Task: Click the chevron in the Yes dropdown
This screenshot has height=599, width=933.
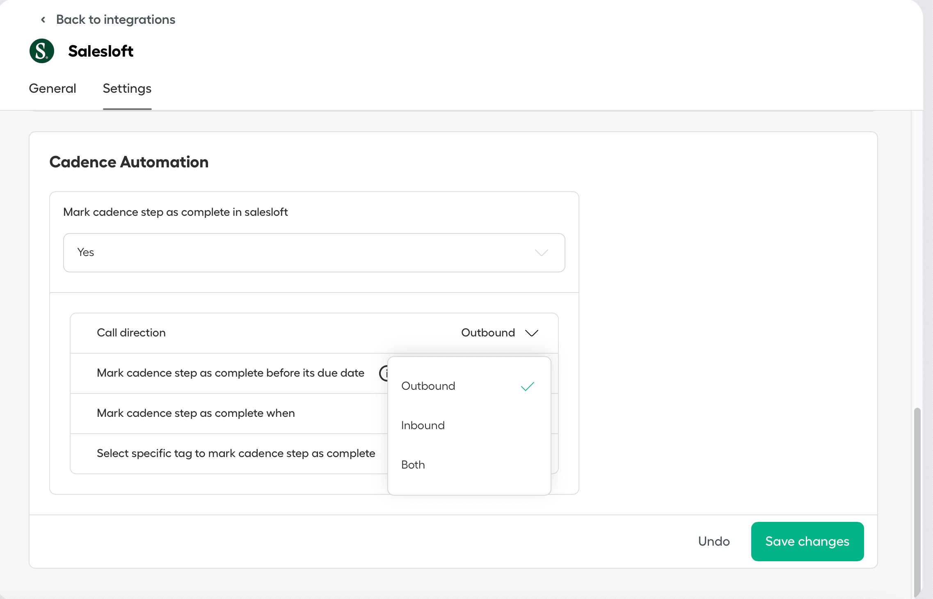Action: pyautogui.click(x=541, y=253)
